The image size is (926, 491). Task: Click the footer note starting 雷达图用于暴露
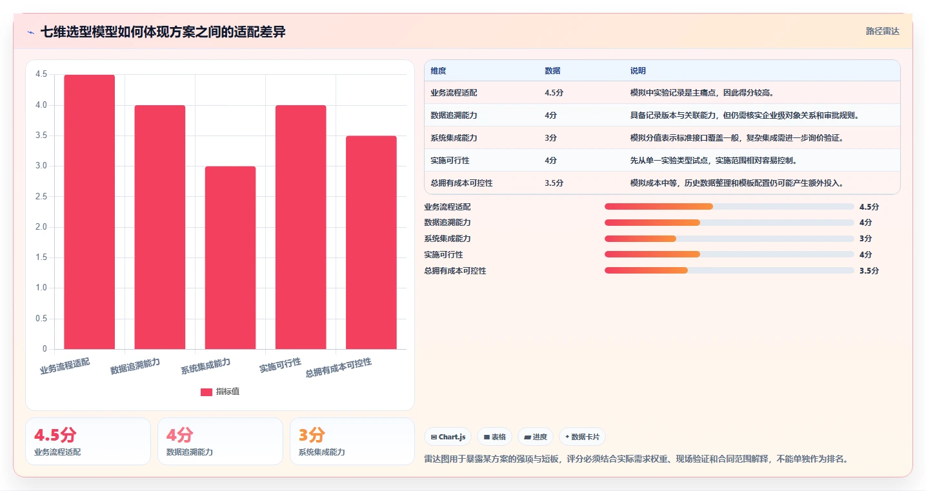point(636,459)
